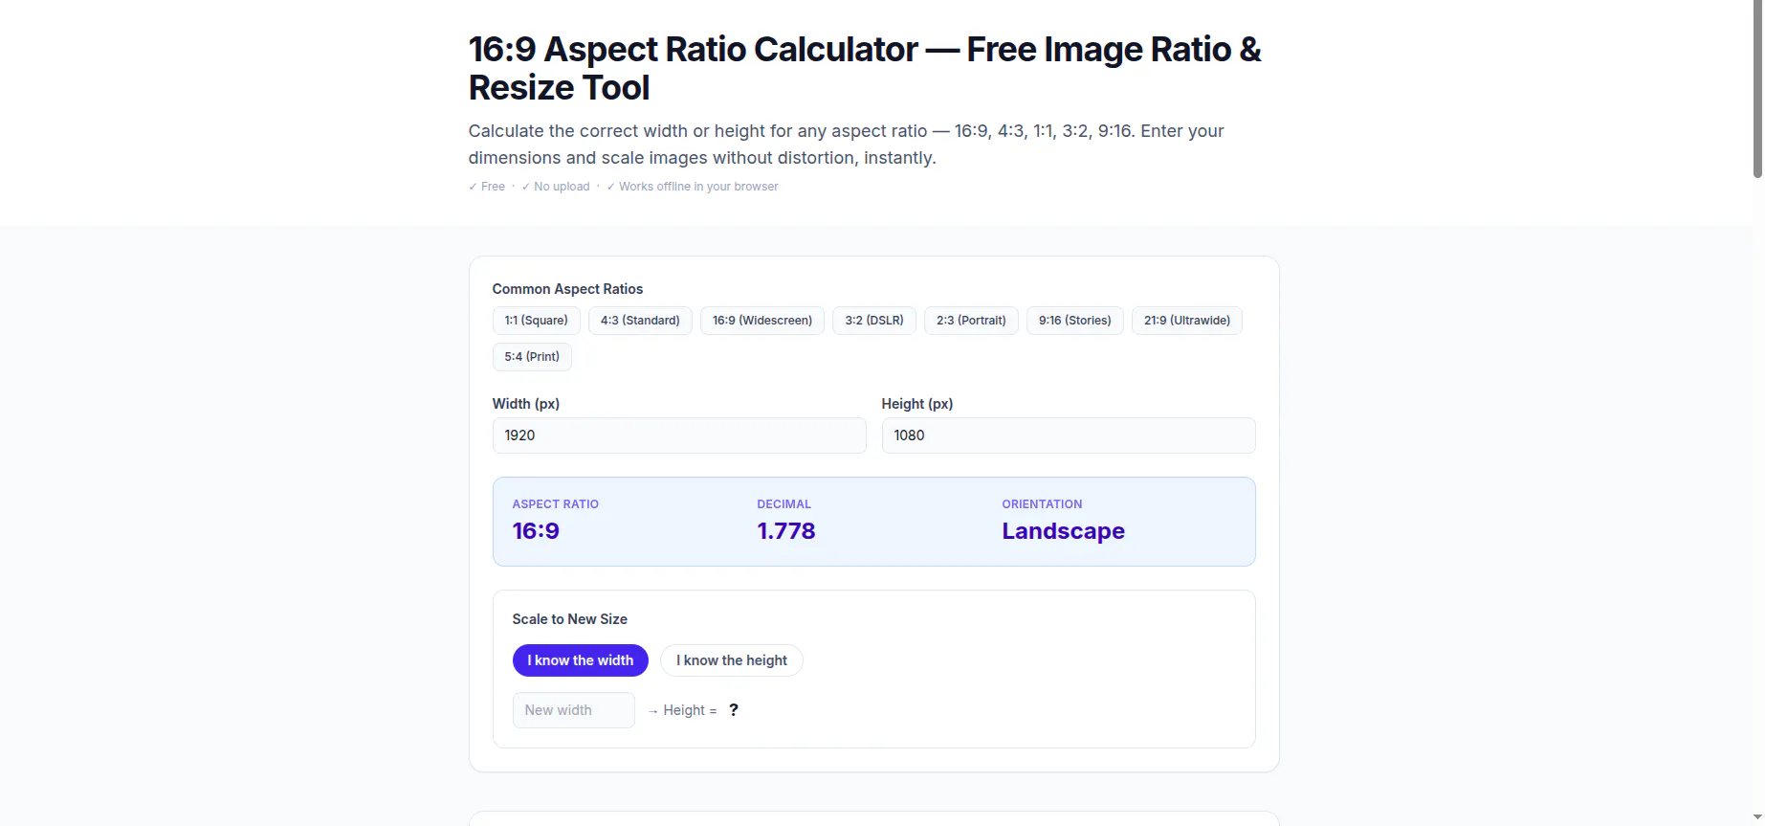The image size is (1765, 826).
Task: Click the page's vertical scrollbar thumb
Action: click(x=1757, y=91)
